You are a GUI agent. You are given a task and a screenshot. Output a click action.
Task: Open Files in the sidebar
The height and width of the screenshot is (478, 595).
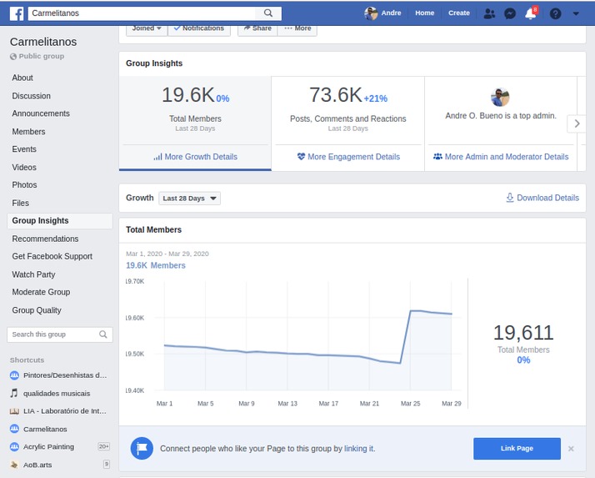20,204
